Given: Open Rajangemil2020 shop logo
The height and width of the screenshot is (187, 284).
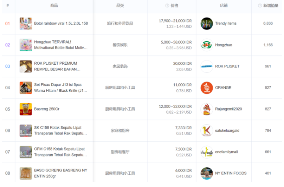Looking at the screenshot, I should coord(207,109).
